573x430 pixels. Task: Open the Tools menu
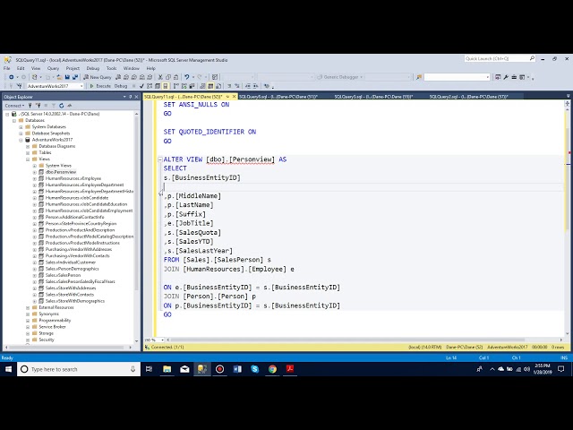pos(111,68)
